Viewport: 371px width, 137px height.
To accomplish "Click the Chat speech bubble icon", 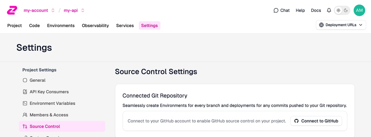I will pyautogui.click(x=276, y=10).
